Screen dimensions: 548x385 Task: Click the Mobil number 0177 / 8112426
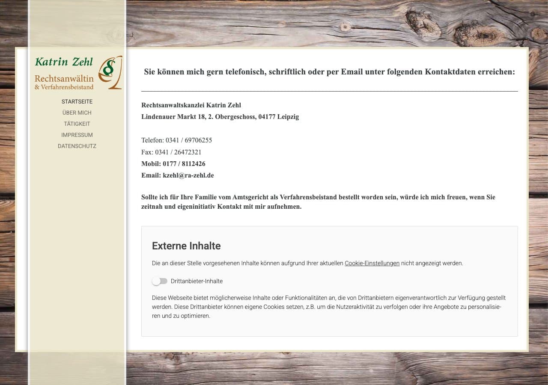click(x=184, y=164)
